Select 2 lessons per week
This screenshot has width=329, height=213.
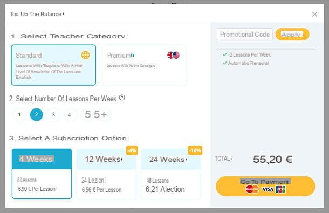[37, 114]
